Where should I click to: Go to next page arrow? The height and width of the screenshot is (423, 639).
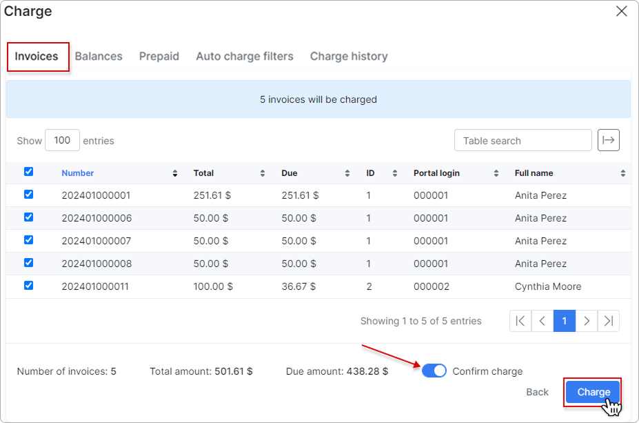(587, 321)
